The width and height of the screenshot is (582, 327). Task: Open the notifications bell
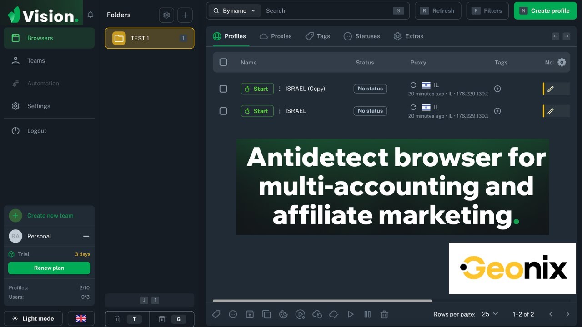[x=90, y=15]
